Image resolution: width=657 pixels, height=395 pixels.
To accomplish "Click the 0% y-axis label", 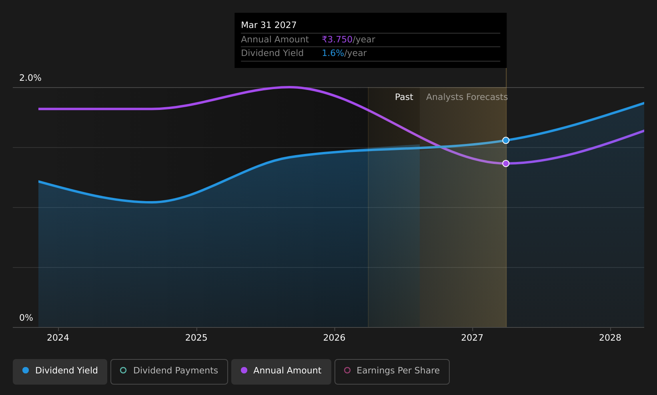I will click(26, 318).
